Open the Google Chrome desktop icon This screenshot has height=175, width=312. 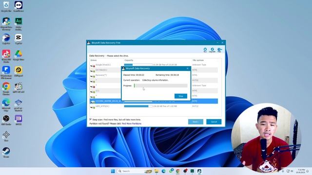point(6,88)
